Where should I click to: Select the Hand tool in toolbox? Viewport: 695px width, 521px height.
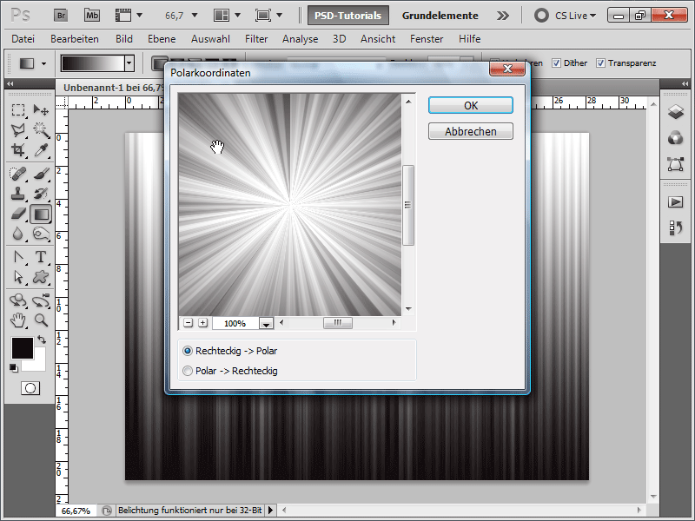tap(18, 320)
